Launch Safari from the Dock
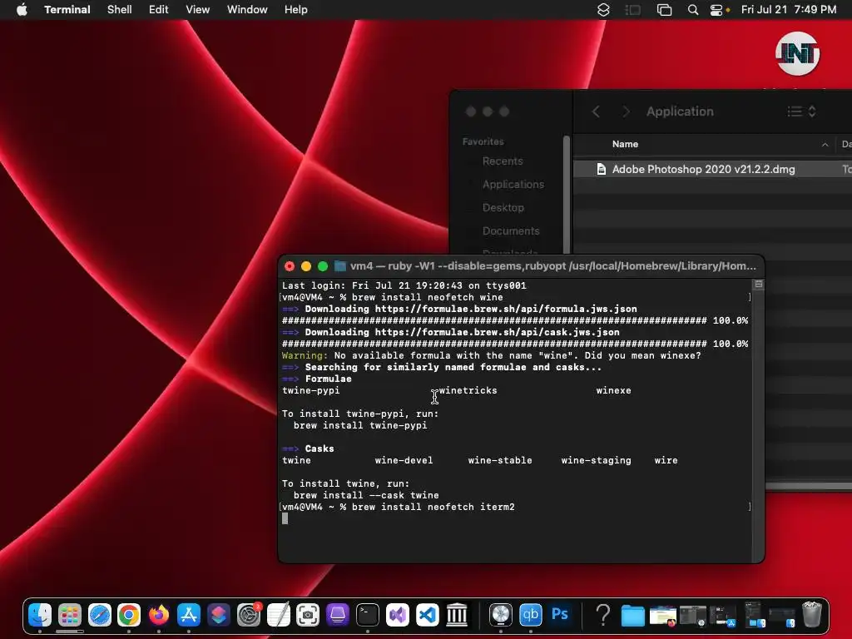Viewport: 852px width, 639px height. (x=100, y=615)
